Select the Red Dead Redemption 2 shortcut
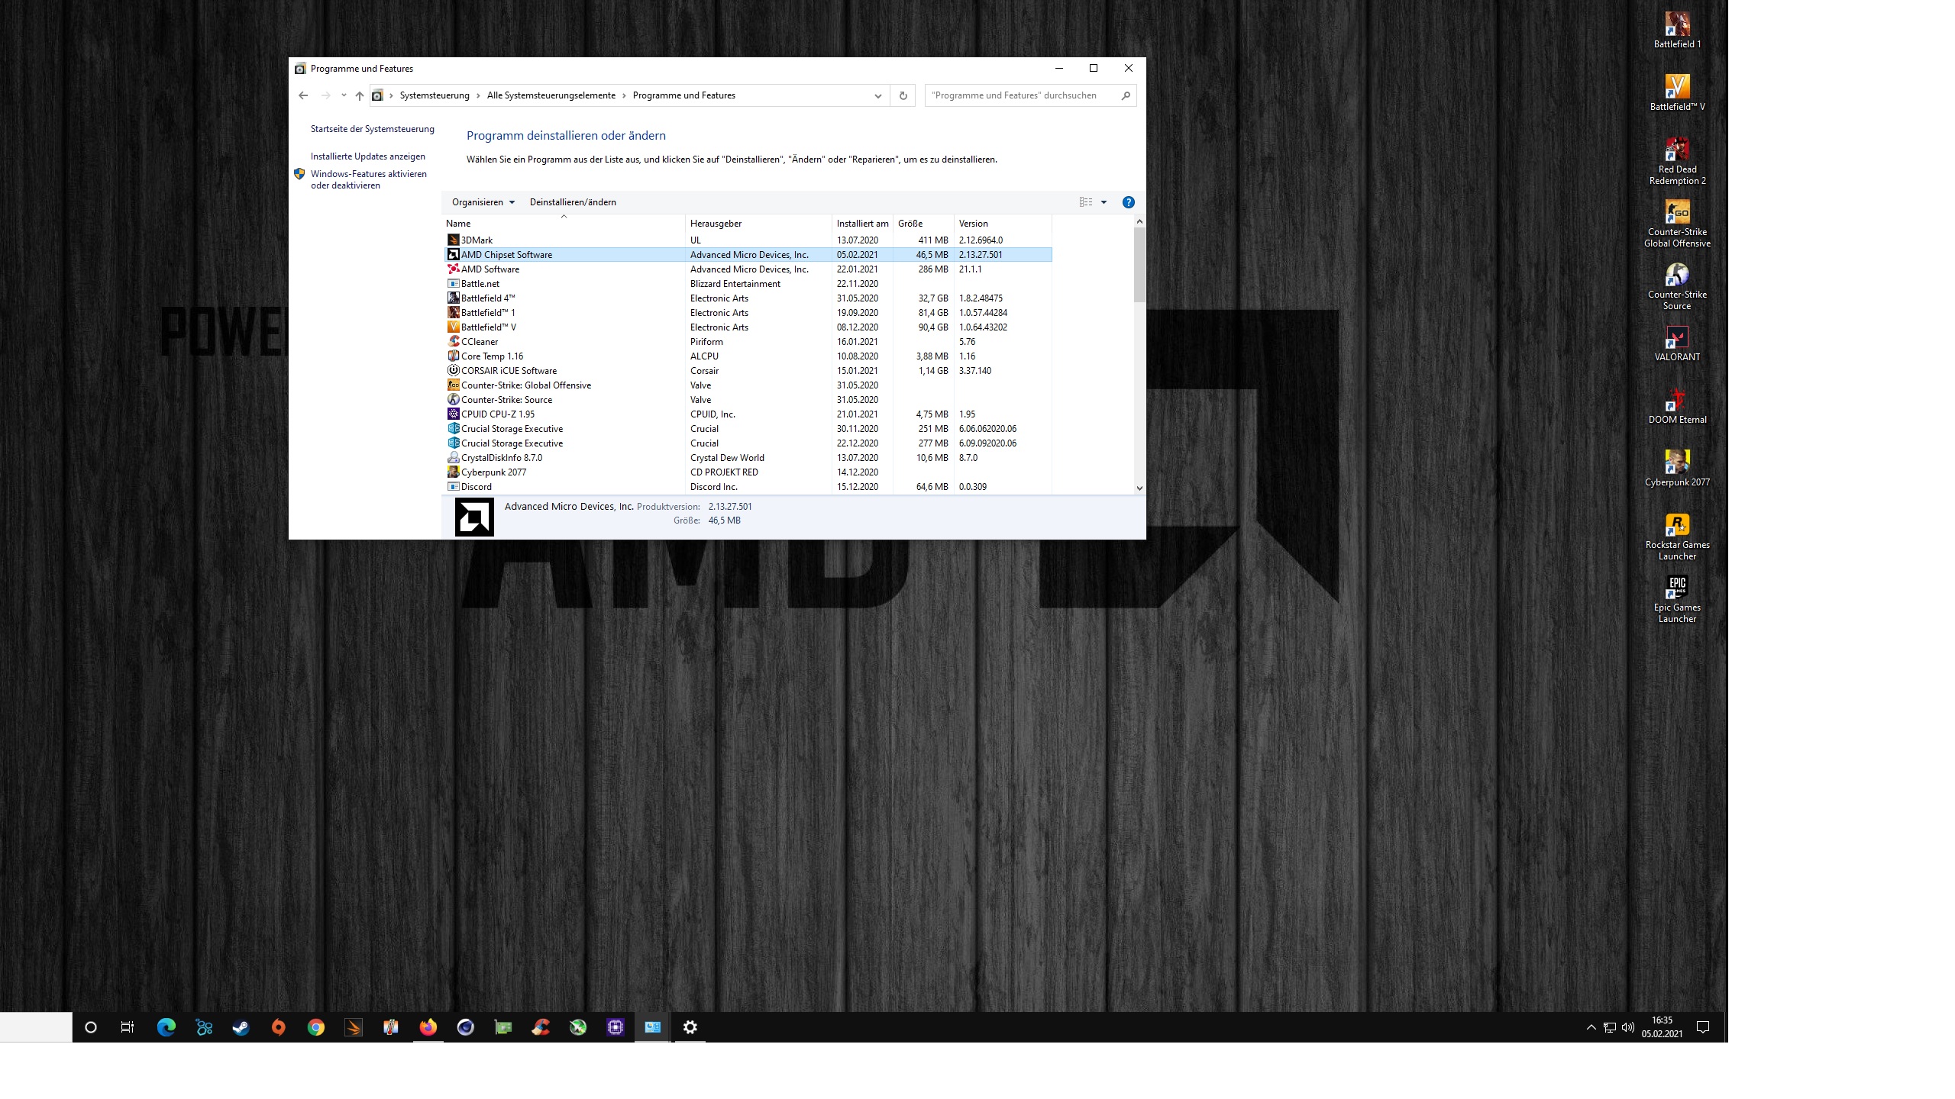The width and height of the screenshot is (1955, 1099). (1677, 162)
